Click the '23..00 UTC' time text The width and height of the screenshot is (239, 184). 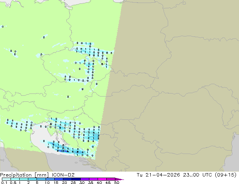click(x=198, y=175)
